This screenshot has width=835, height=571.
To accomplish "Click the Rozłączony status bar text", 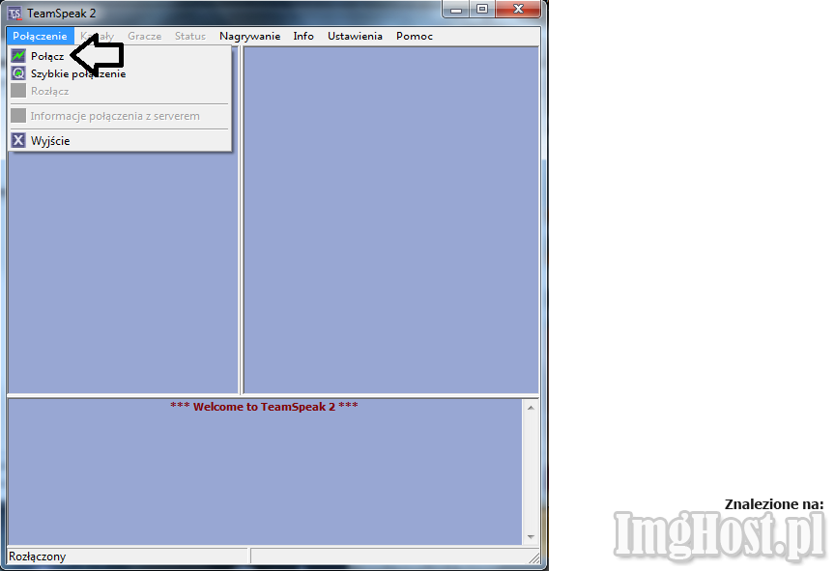I will point(38,557).
